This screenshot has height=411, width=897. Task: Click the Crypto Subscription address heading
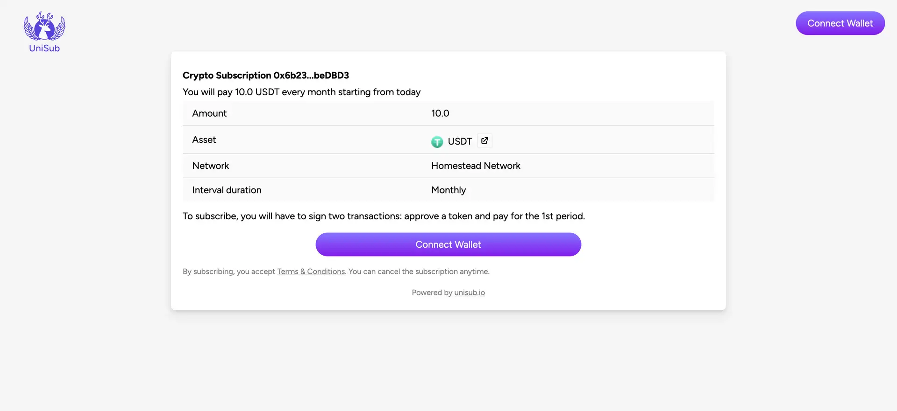coord(265,76)
